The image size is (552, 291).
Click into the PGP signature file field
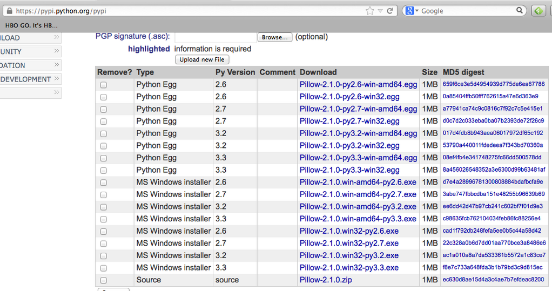216,37
